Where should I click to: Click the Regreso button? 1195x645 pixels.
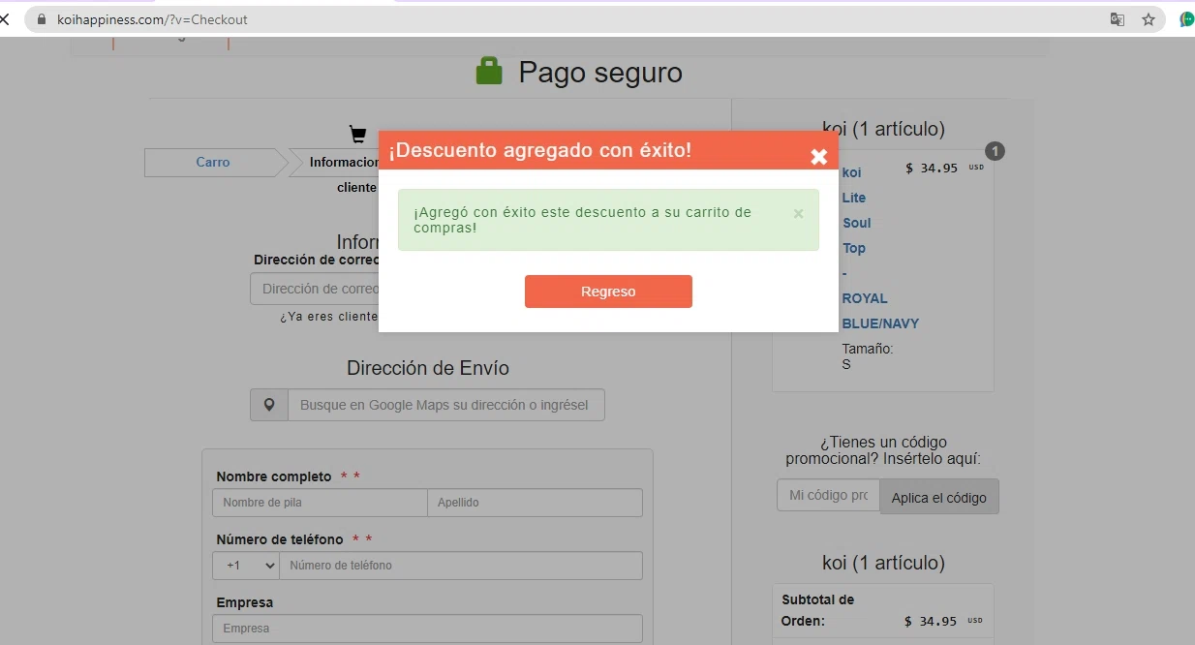[x=608, y=292]
